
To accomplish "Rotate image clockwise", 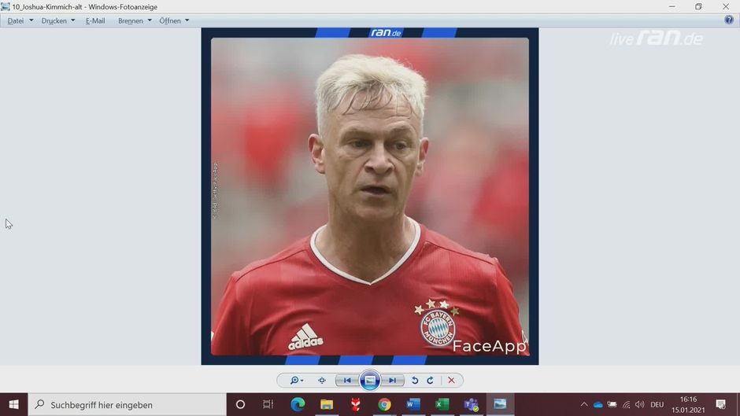I will pos(430,381).
